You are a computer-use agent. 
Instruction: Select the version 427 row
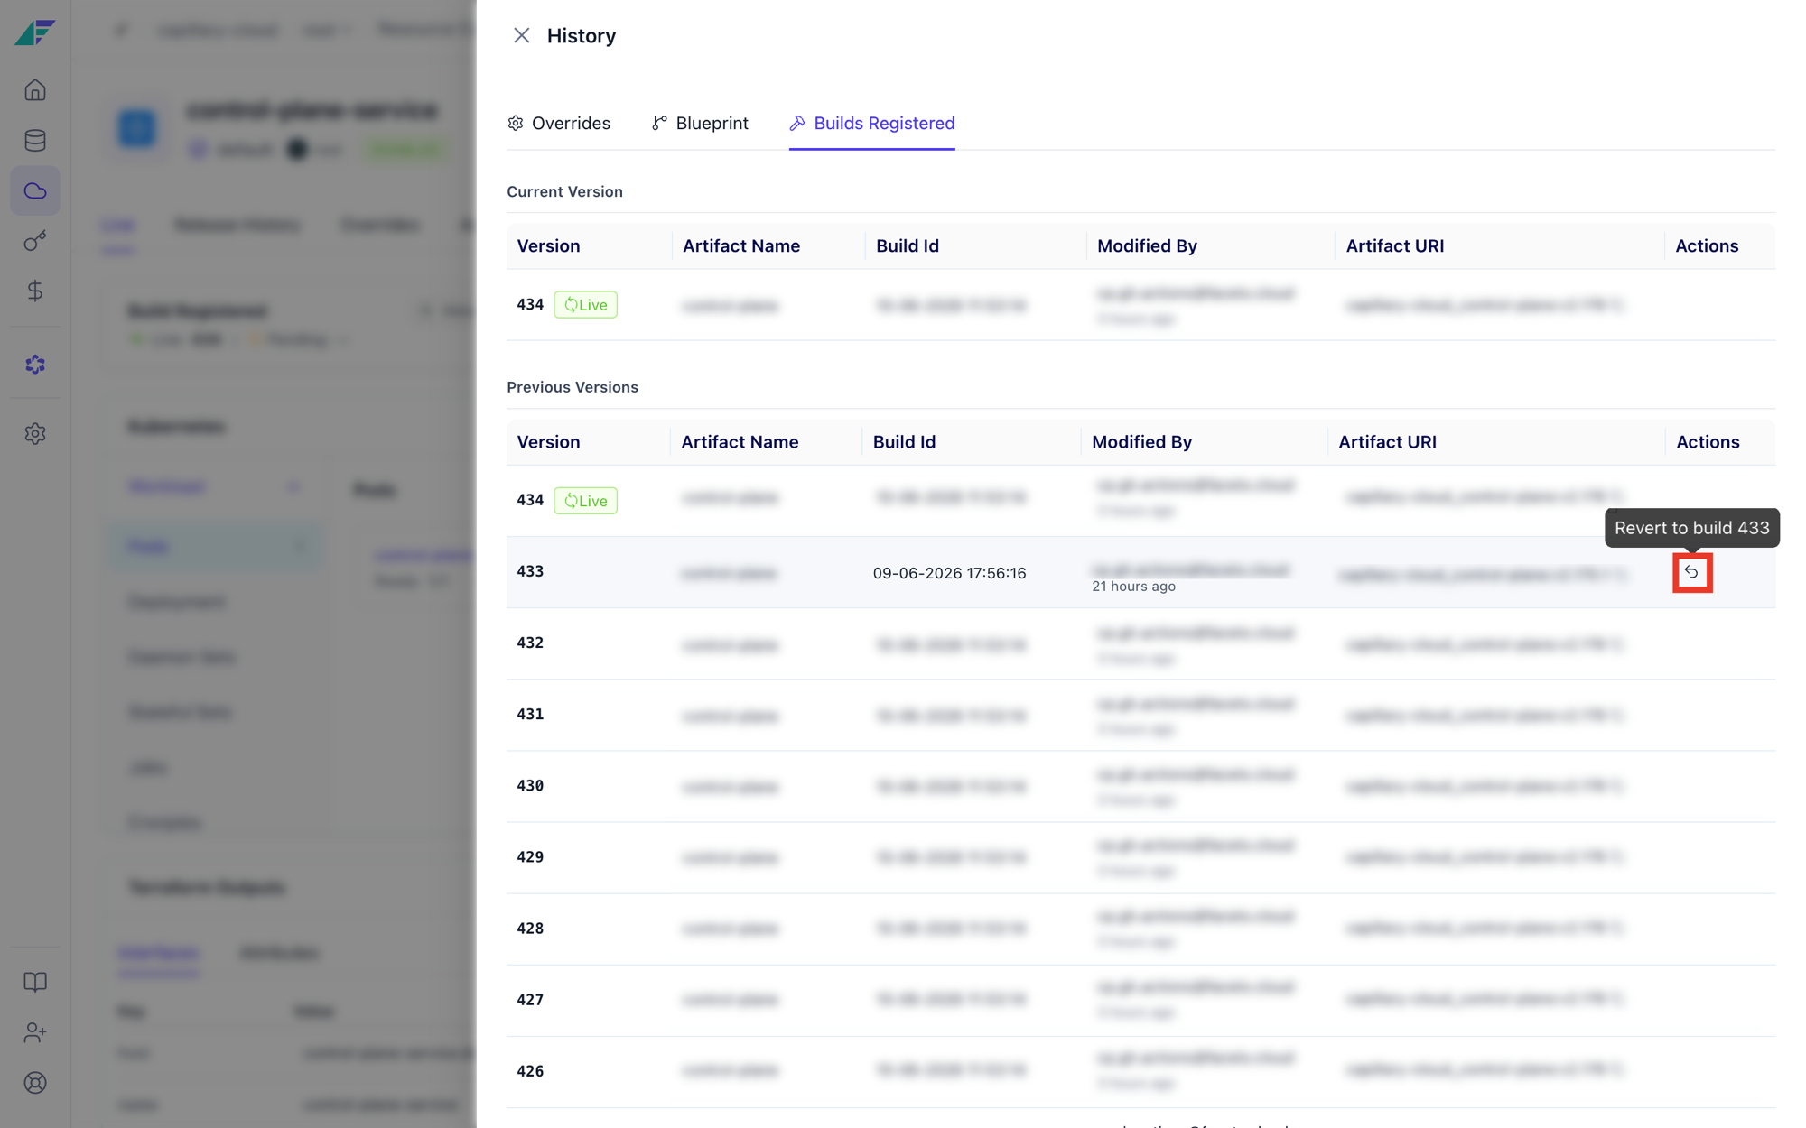1140,1000
